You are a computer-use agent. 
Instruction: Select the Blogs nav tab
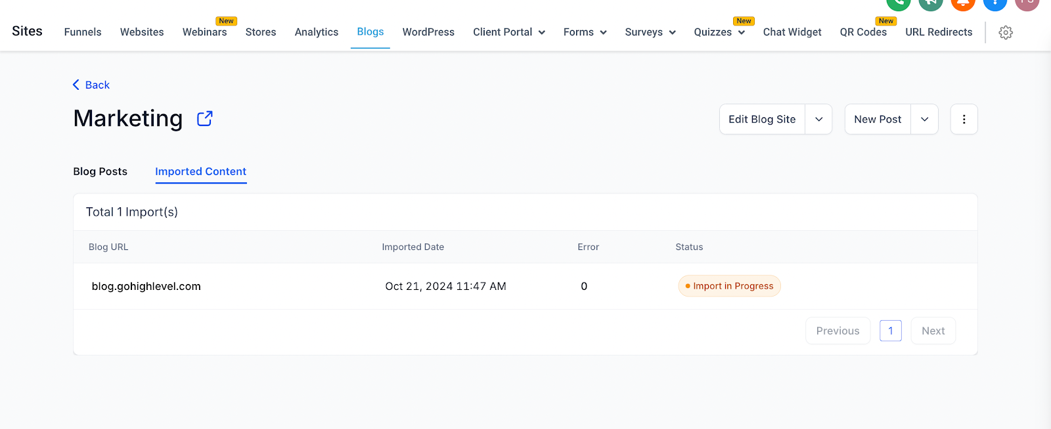click(370, 32)
